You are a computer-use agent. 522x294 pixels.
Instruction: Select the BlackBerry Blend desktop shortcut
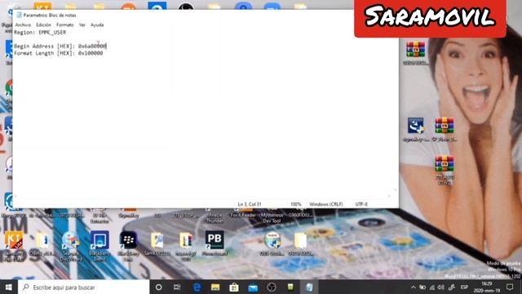coord(100,245)
